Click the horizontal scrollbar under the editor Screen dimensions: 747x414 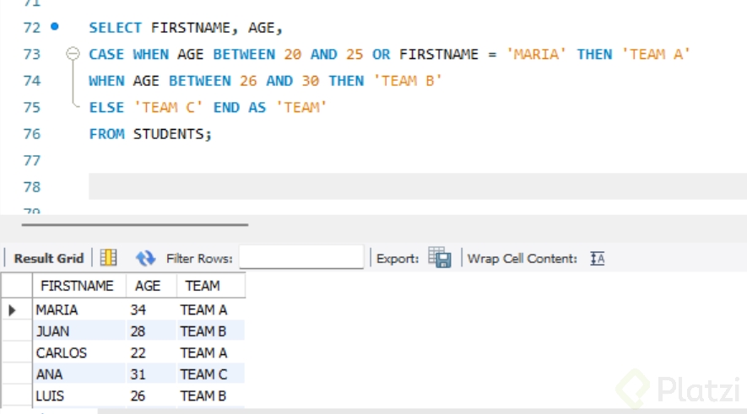click(x=135, y=225)
